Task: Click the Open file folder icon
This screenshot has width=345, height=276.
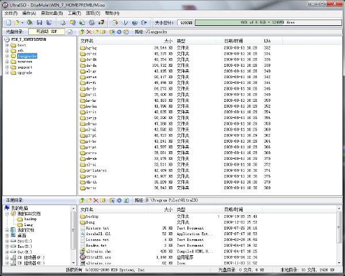Action: [x=17, y=22]
